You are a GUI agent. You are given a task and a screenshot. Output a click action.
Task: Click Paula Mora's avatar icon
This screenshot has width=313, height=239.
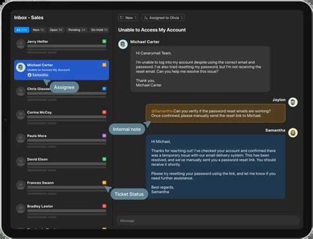pyautogui.click(x=20, y=138)
